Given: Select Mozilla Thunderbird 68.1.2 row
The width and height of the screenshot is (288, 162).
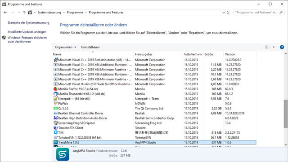Looking at the screenshot, I should click(154, 94).
